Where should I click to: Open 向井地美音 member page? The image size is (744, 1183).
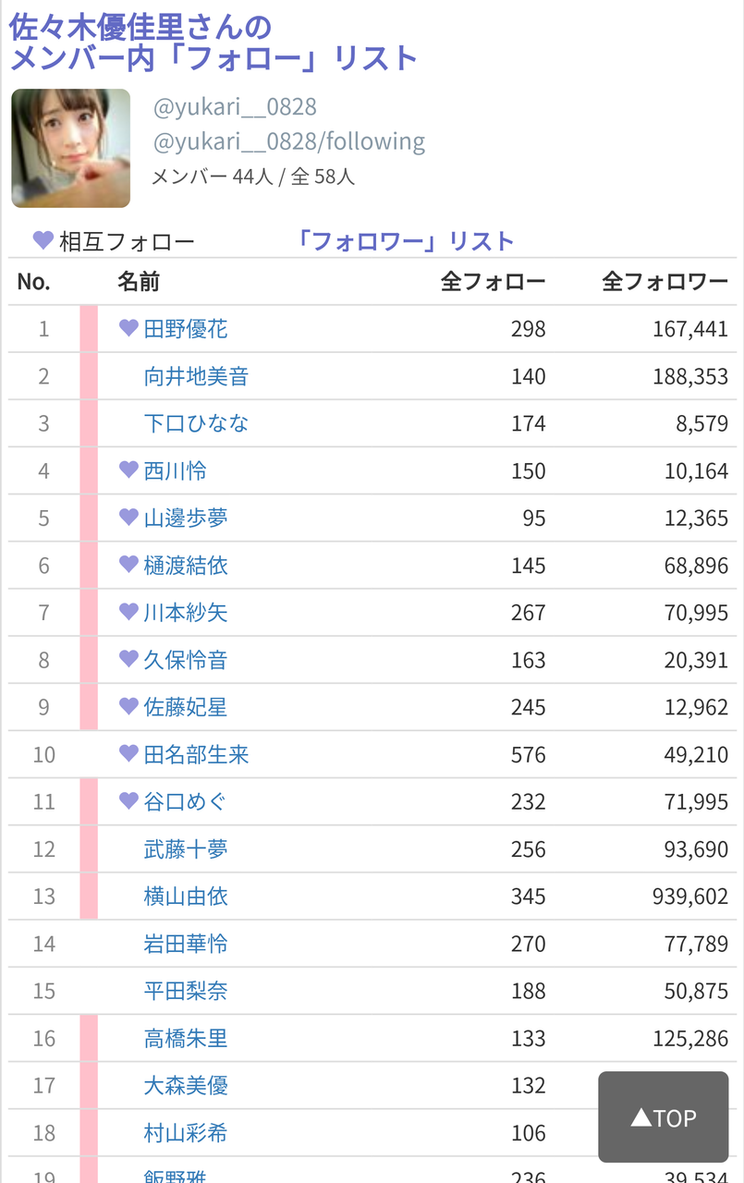pyautogui.click(x=196, y=376)
